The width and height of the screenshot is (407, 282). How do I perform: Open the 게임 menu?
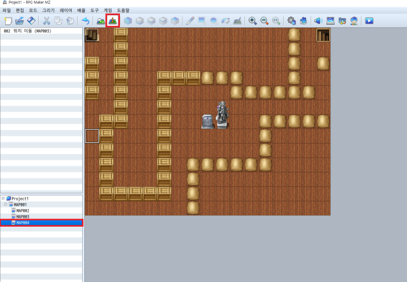[x=108, y=10]
